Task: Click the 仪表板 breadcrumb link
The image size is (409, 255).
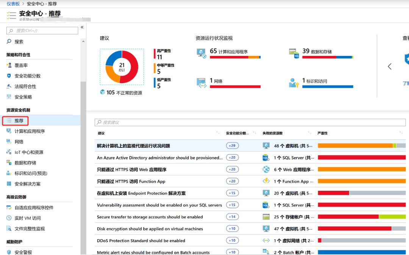Action: pyautogui.click(x=13, y=3)
